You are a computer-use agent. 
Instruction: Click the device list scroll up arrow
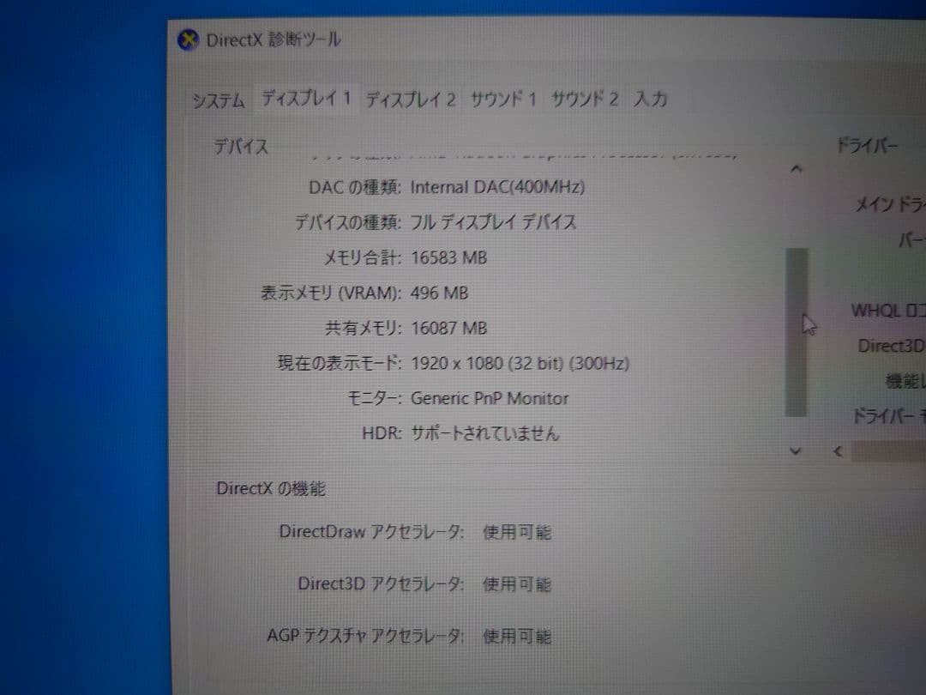coord(796,170)
